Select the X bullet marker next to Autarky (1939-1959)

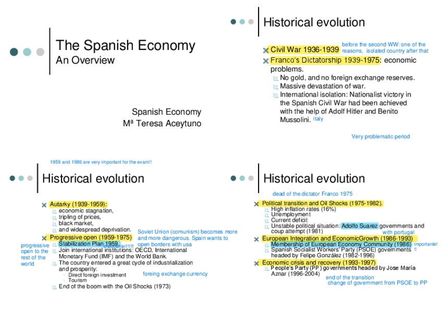pos(44,204)
